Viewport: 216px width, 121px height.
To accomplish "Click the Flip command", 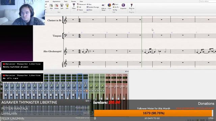I will pyautogui.click(x=115, y=10).
